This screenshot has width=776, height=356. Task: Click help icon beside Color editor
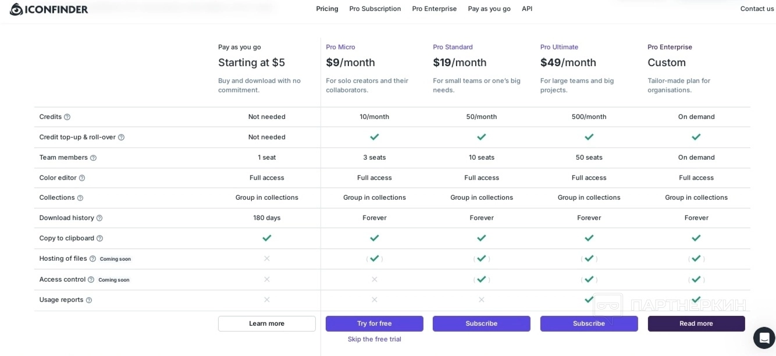(82, 178)
